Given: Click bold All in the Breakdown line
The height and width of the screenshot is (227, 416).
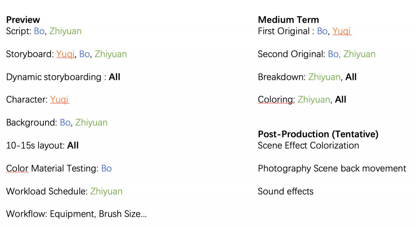Looking at the screenshot, I should coord(351,77).
